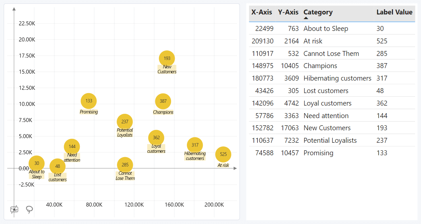
Task: Select the New Customers bubble labeled 193
Action: (x=167, y=58)
